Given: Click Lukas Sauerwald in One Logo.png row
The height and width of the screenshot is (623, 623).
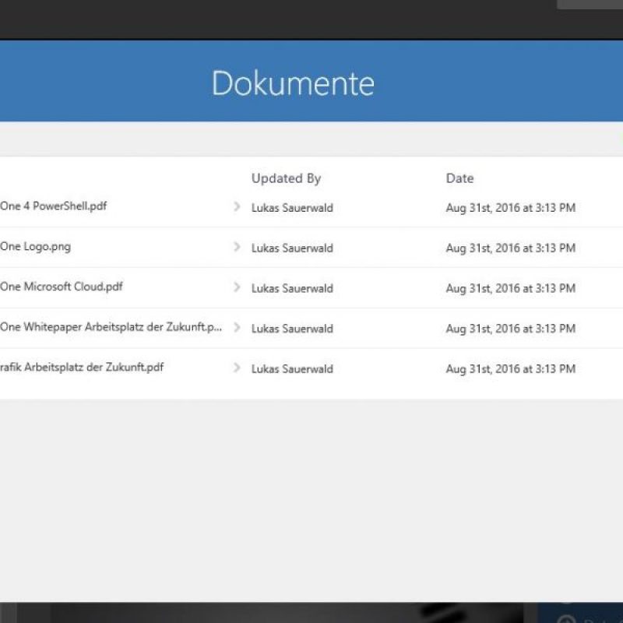Looking at the screenshot, I should click(292, 248).
